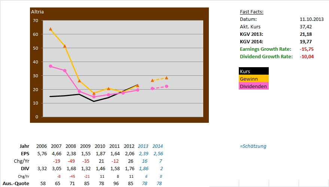Select EPS change value 26
The image size is (329, 187).
tap(131, 161)
